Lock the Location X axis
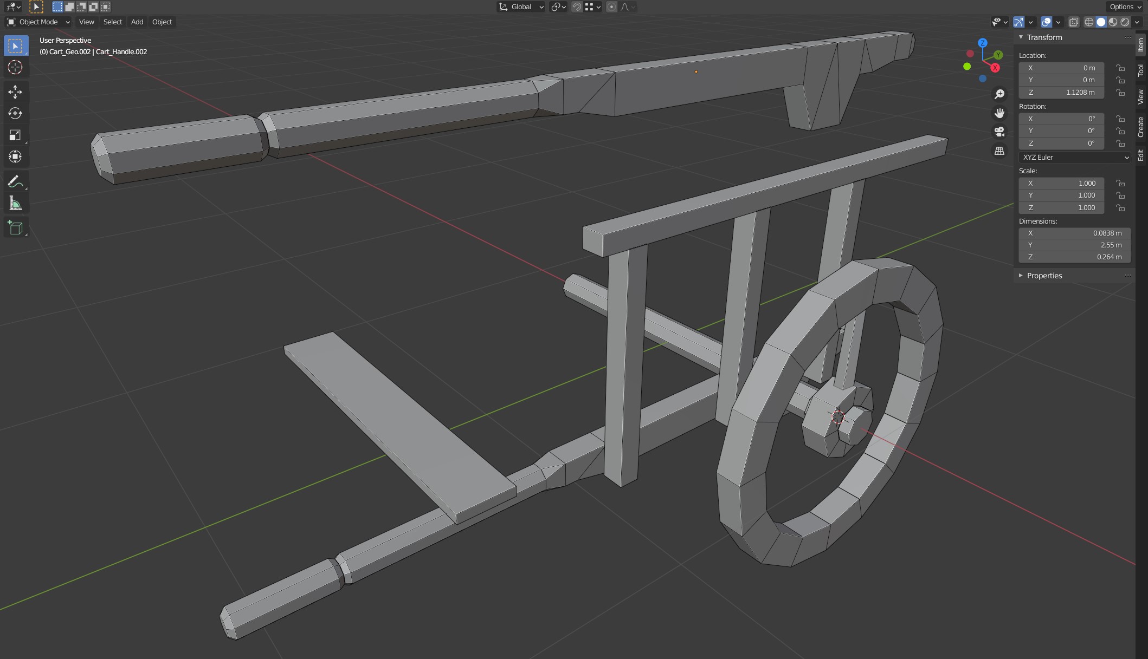This screenshot has height=659, width=1148. (x=1120, y=68)
